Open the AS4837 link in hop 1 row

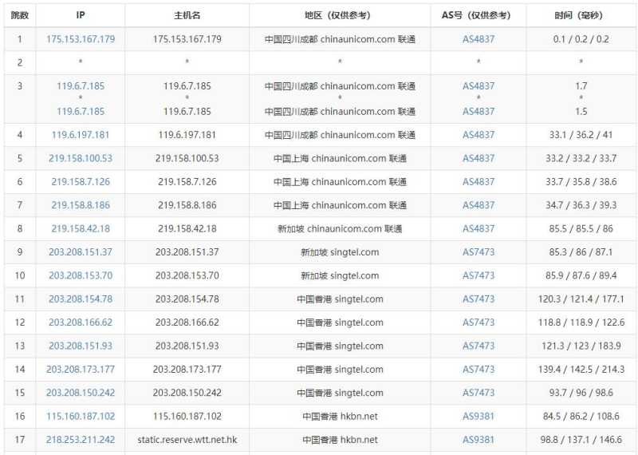click(x=478, y=39)
